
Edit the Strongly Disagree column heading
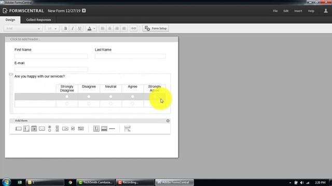coord(67,88)
